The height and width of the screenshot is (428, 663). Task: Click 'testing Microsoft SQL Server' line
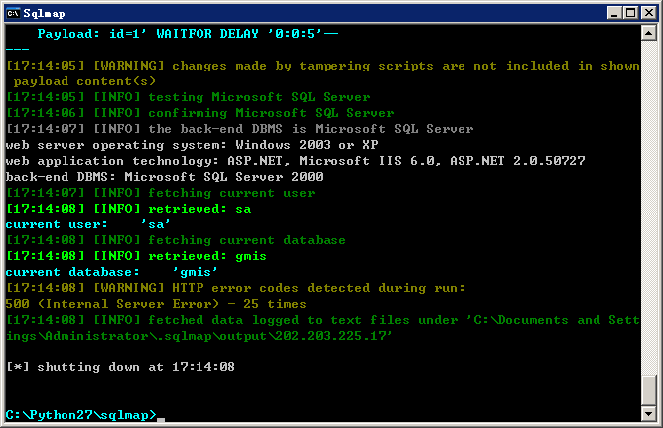tap(189, 97)
